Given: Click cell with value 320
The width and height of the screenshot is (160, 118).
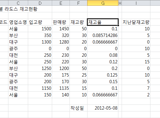Looking at the screenshot, I should pyautogui.click(x=61, y=35).
